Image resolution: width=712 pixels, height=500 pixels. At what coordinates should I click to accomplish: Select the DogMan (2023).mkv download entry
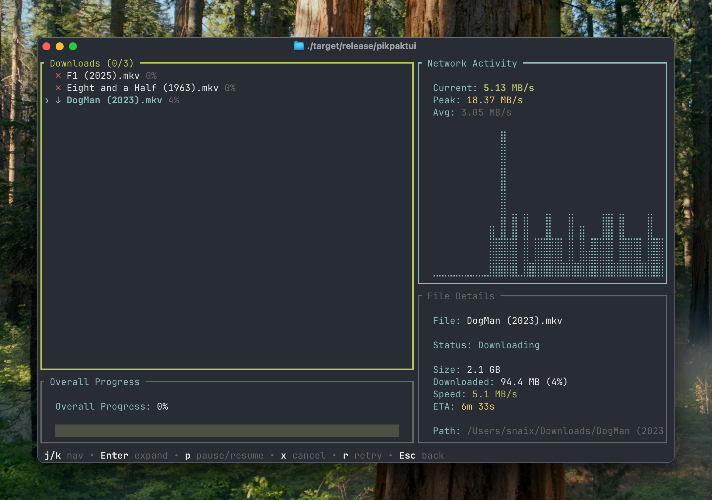[114, 100]
